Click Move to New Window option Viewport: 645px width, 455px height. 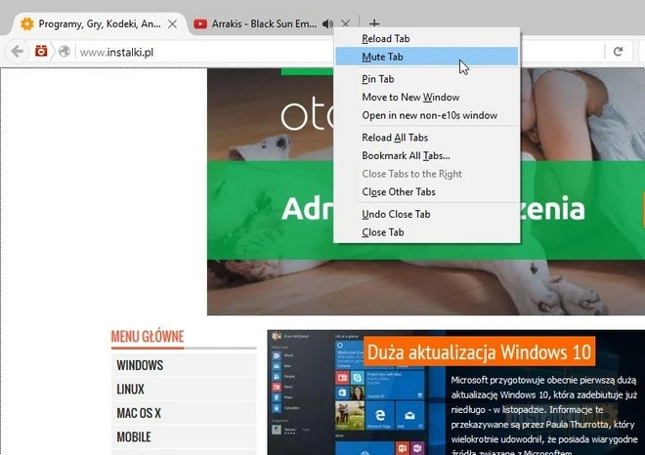[x=410, y=98]
